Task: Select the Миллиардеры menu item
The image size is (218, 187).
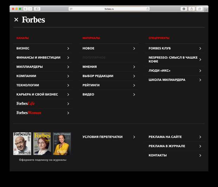Action: click(43, 67)
